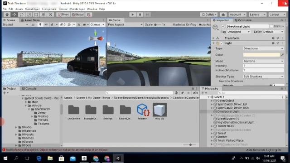Toggle the Static checkbox

(x=271, y=26)
